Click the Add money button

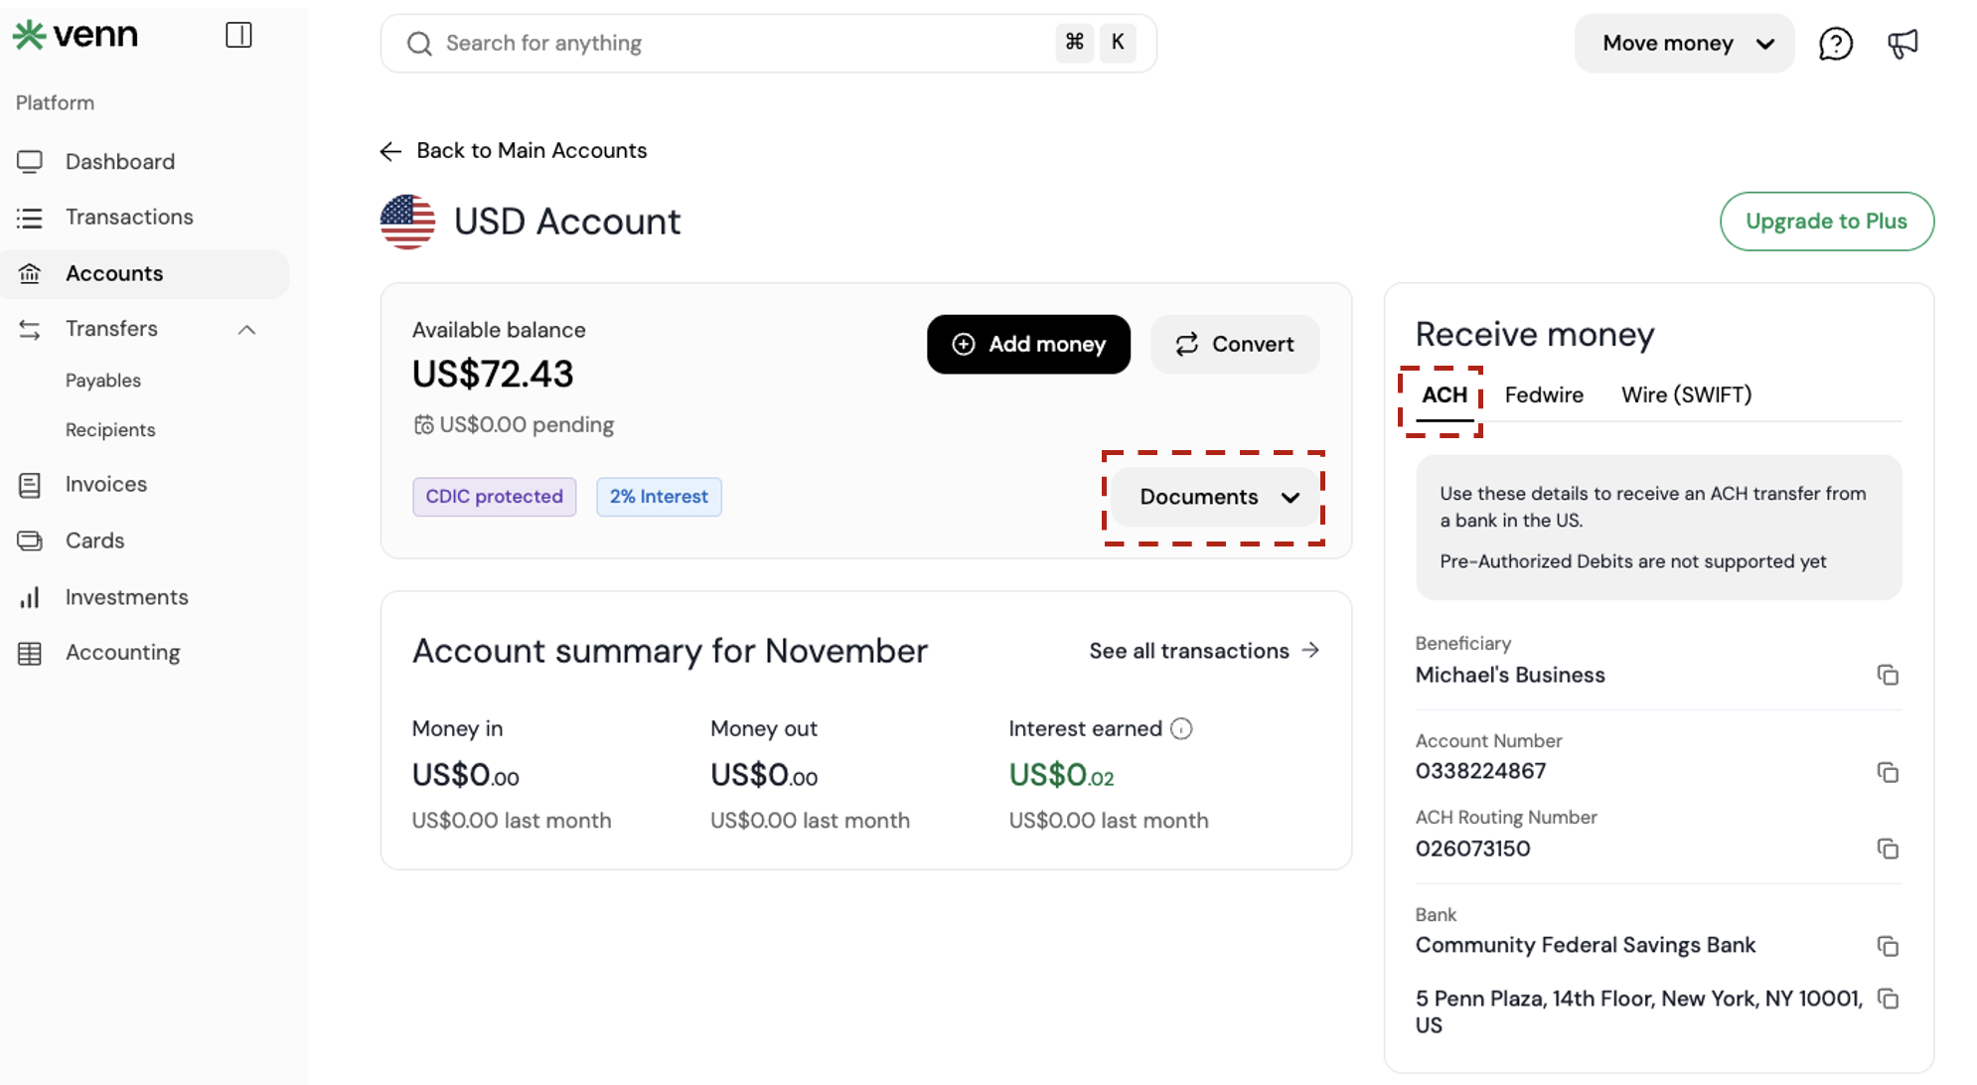[x=1028, y=345]
